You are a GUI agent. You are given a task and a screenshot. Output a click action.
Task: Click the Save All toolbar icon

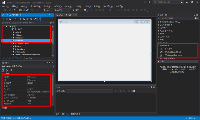(x=27, y=10)
